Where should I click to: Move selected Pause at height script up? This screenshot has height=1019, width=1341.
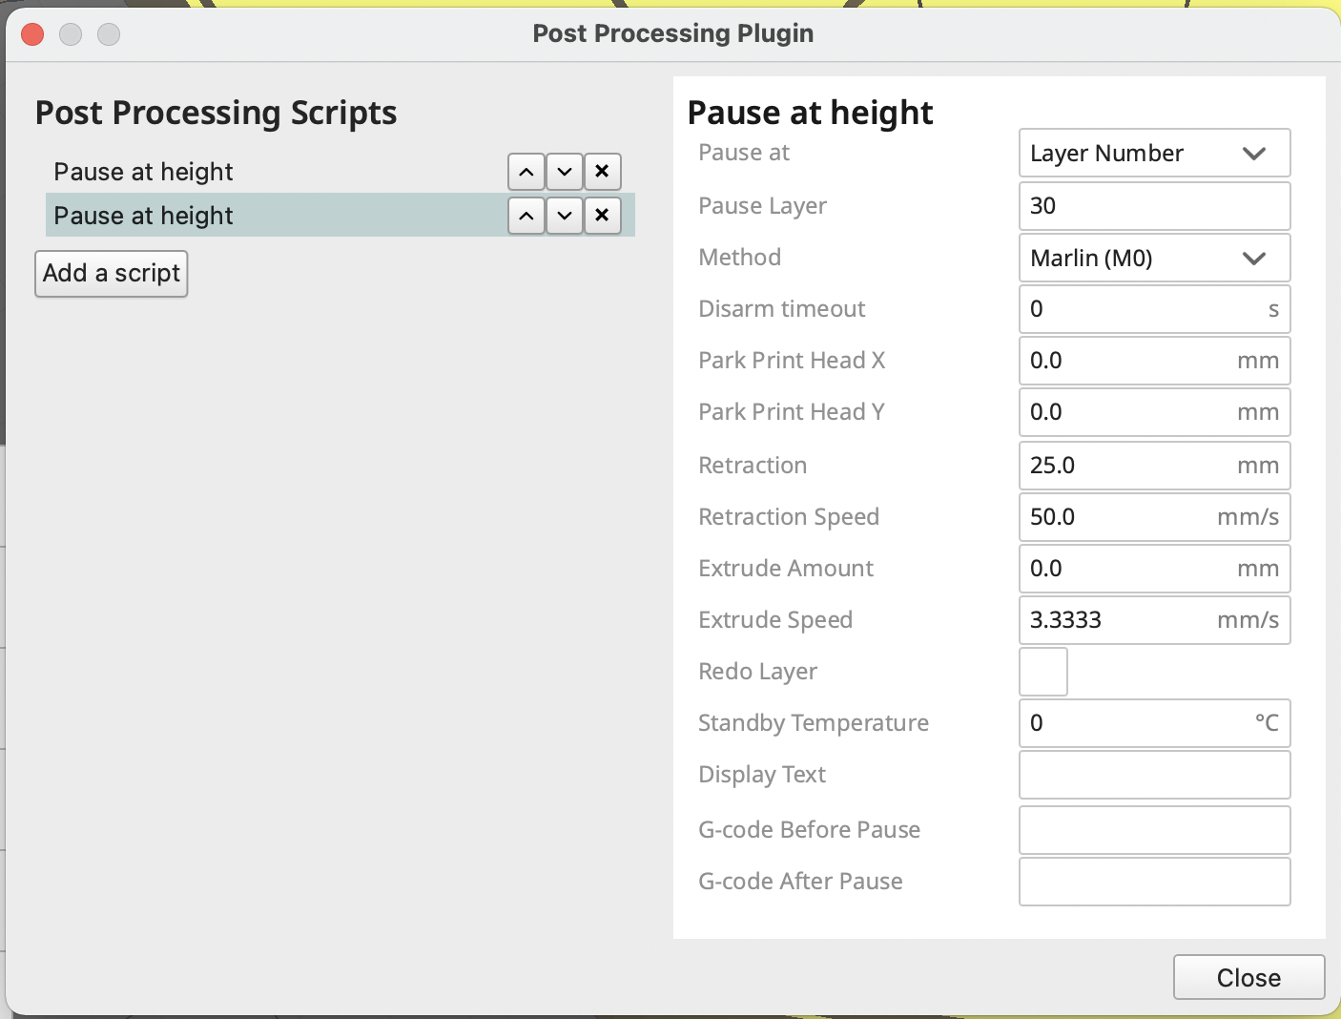(x=526, y=216)
